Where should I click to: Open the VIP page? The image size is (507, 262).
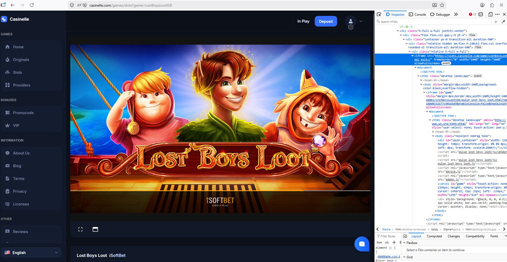pyautogui.click(x=30, y=126)
